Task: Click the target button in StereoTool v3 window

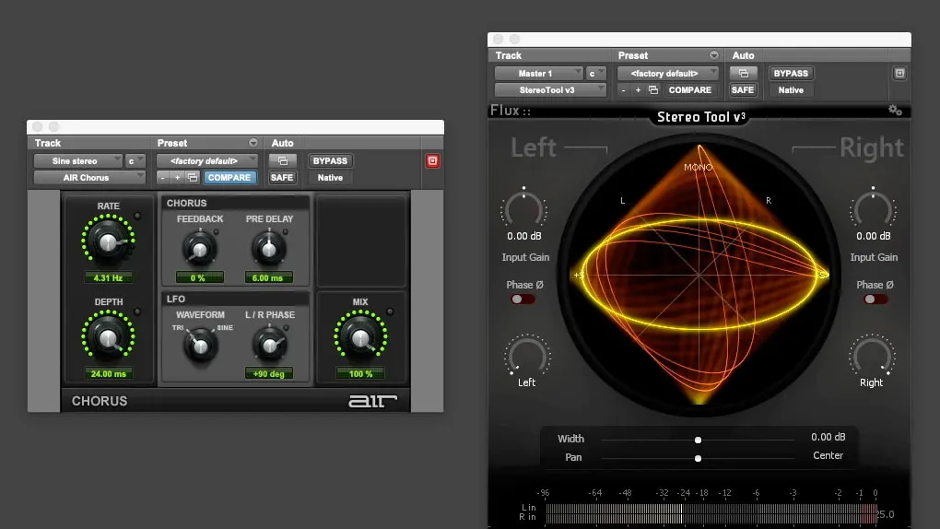Action: 899,73
